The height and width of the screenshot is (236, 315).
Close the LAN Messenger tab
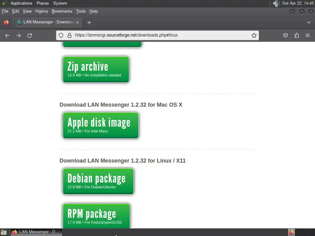78,22
